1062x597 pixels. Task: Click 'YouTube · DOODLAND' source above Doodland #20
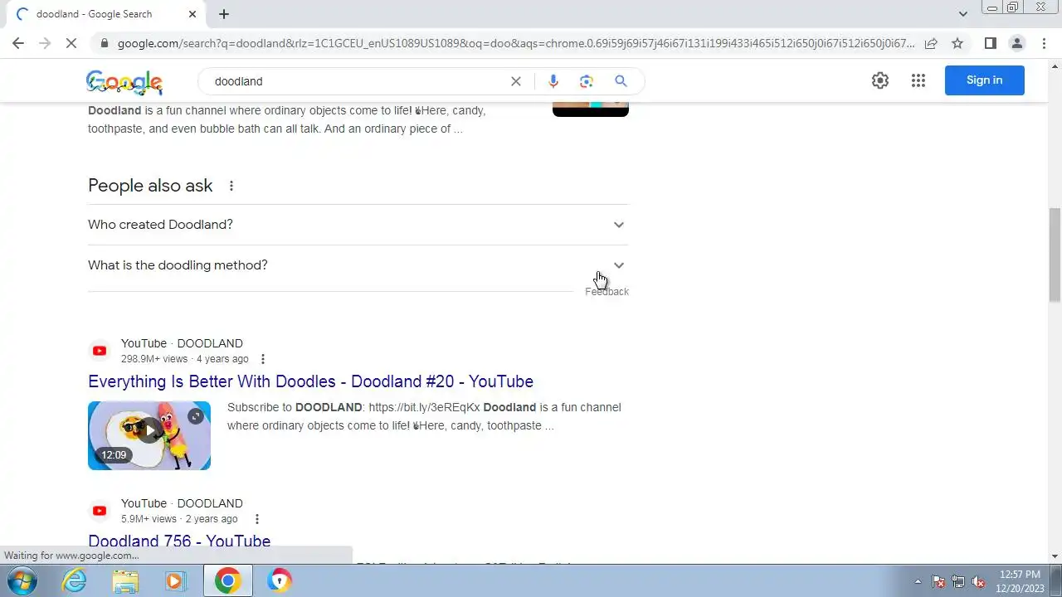point(182,343)
